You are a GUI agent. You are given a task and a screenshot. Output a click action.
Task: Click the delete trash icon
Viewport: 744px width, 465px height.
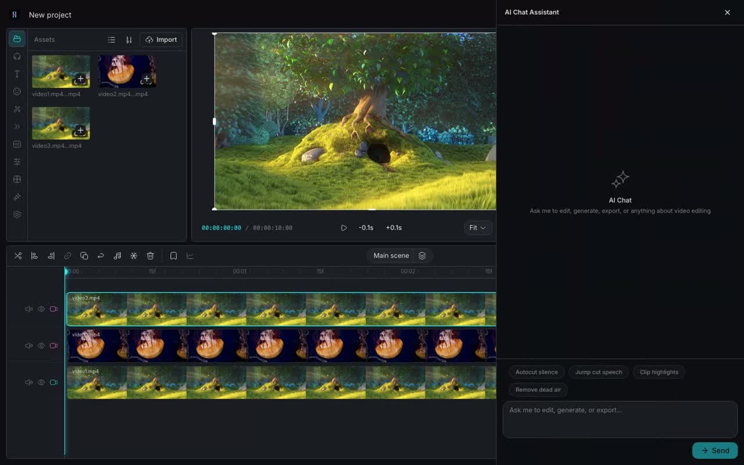(151, 256)
